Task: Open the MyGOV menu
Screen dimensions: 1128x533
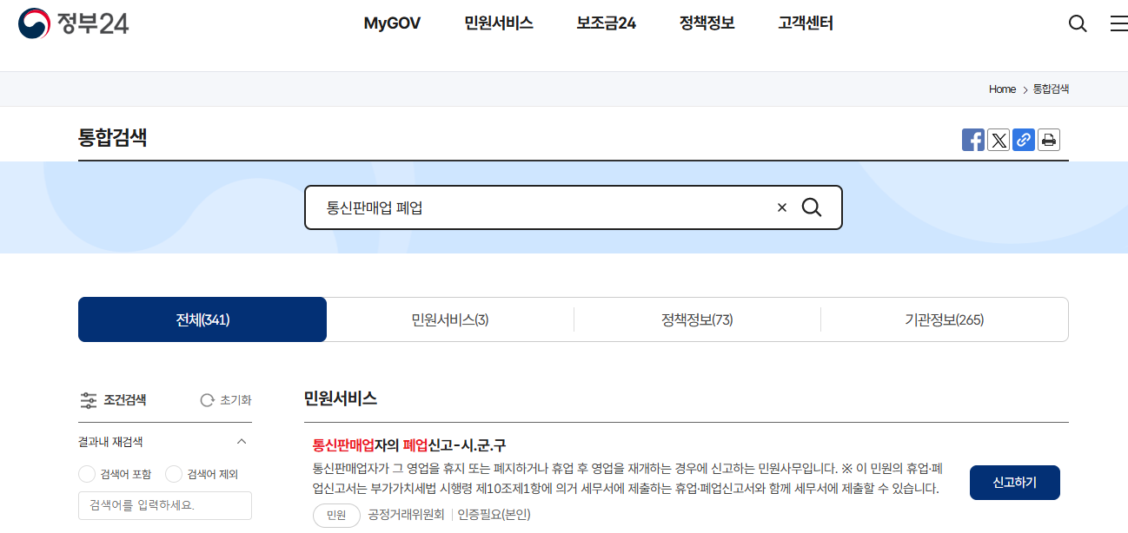Action: (x=391, y=23)
